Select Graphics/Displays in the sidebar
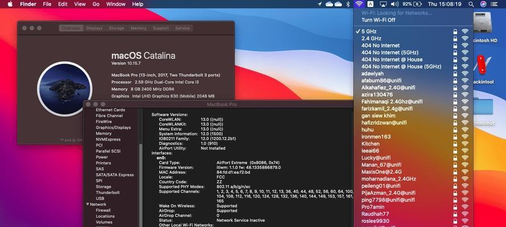Image resolution: width=506 pixels, height=227 pixels. click(113, 128)
